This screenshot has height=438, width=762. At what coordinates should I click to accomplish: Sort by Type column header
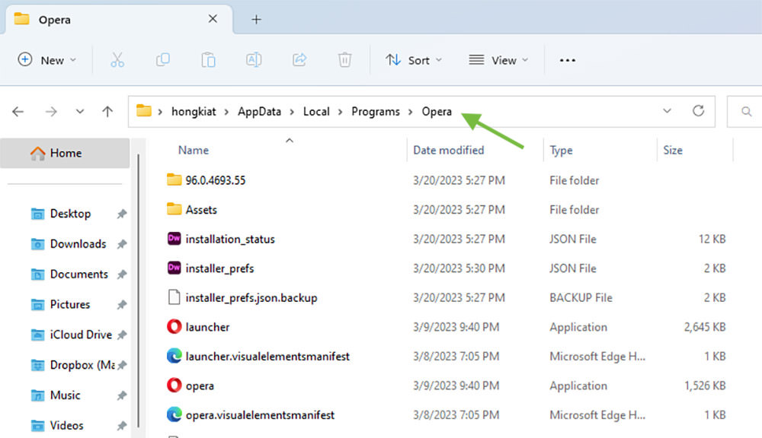pos(561,151)
